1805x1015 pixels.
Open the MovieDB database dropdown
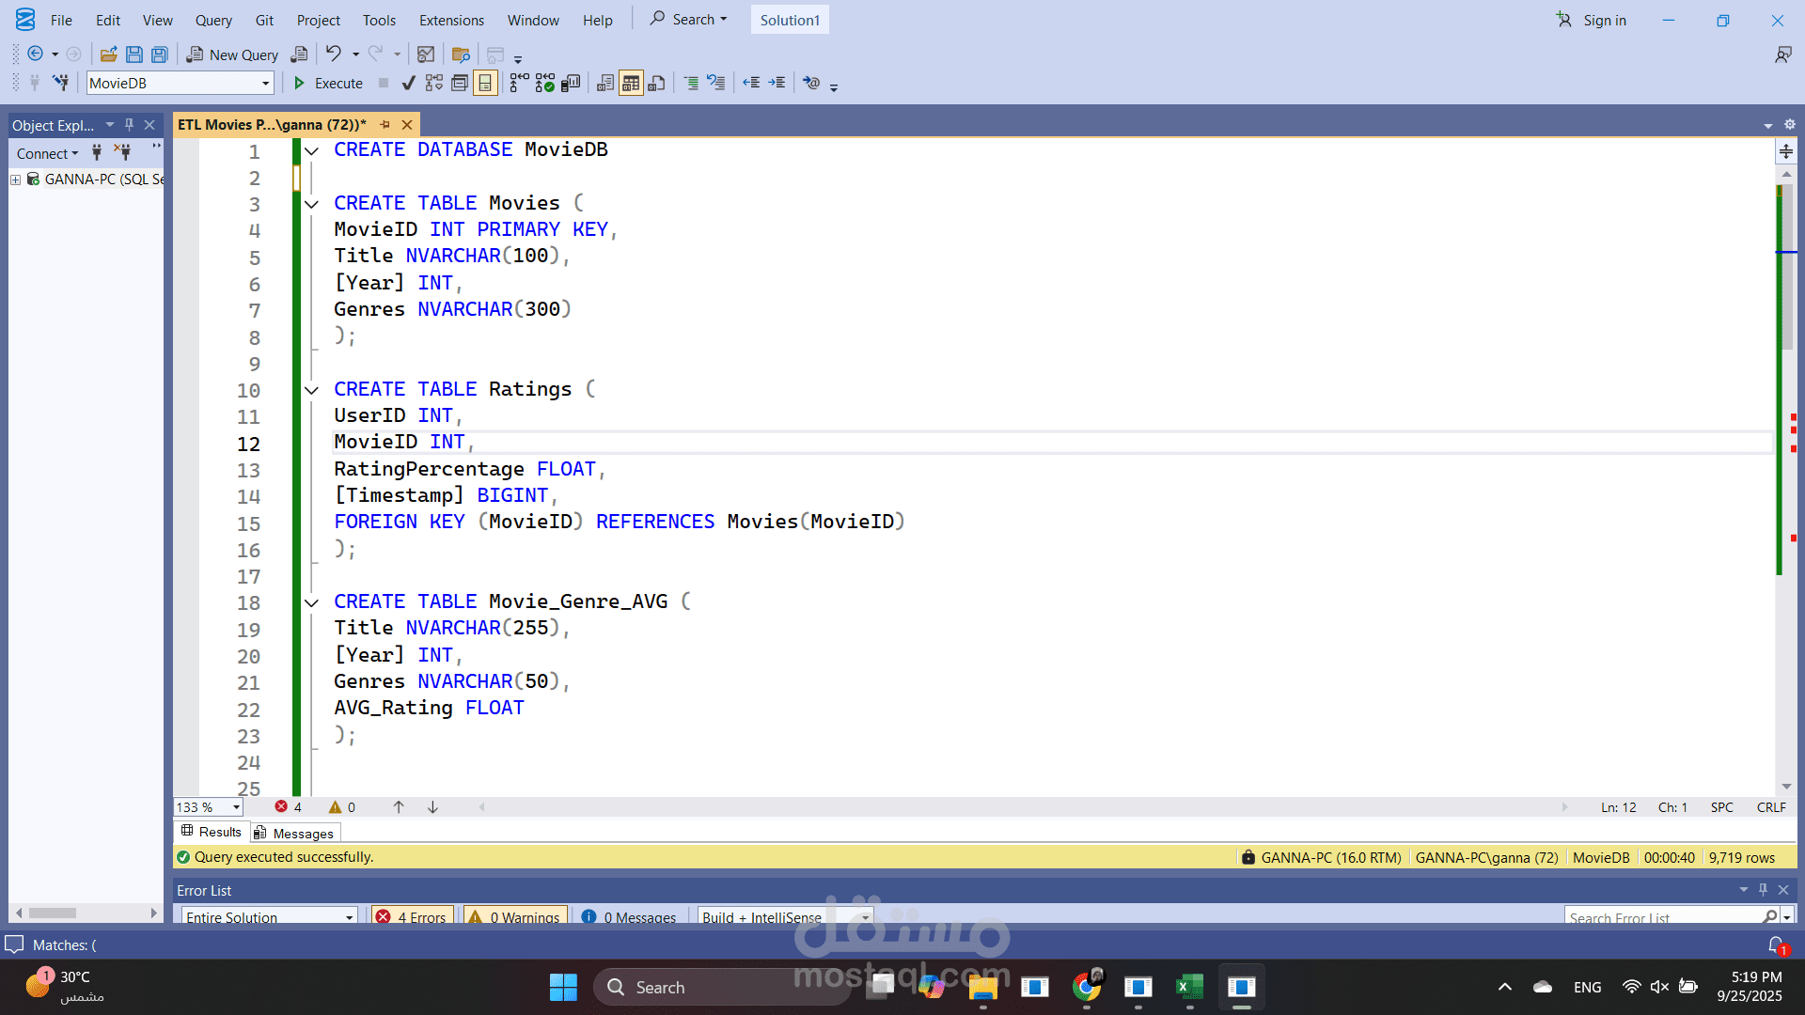[x=266, y=84]
